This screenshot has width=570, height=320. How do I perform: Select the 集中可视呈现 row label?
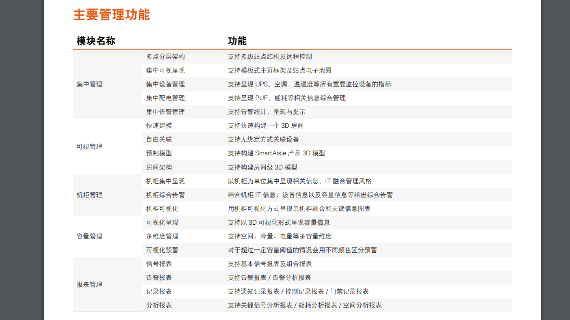(x=165, y=70)
